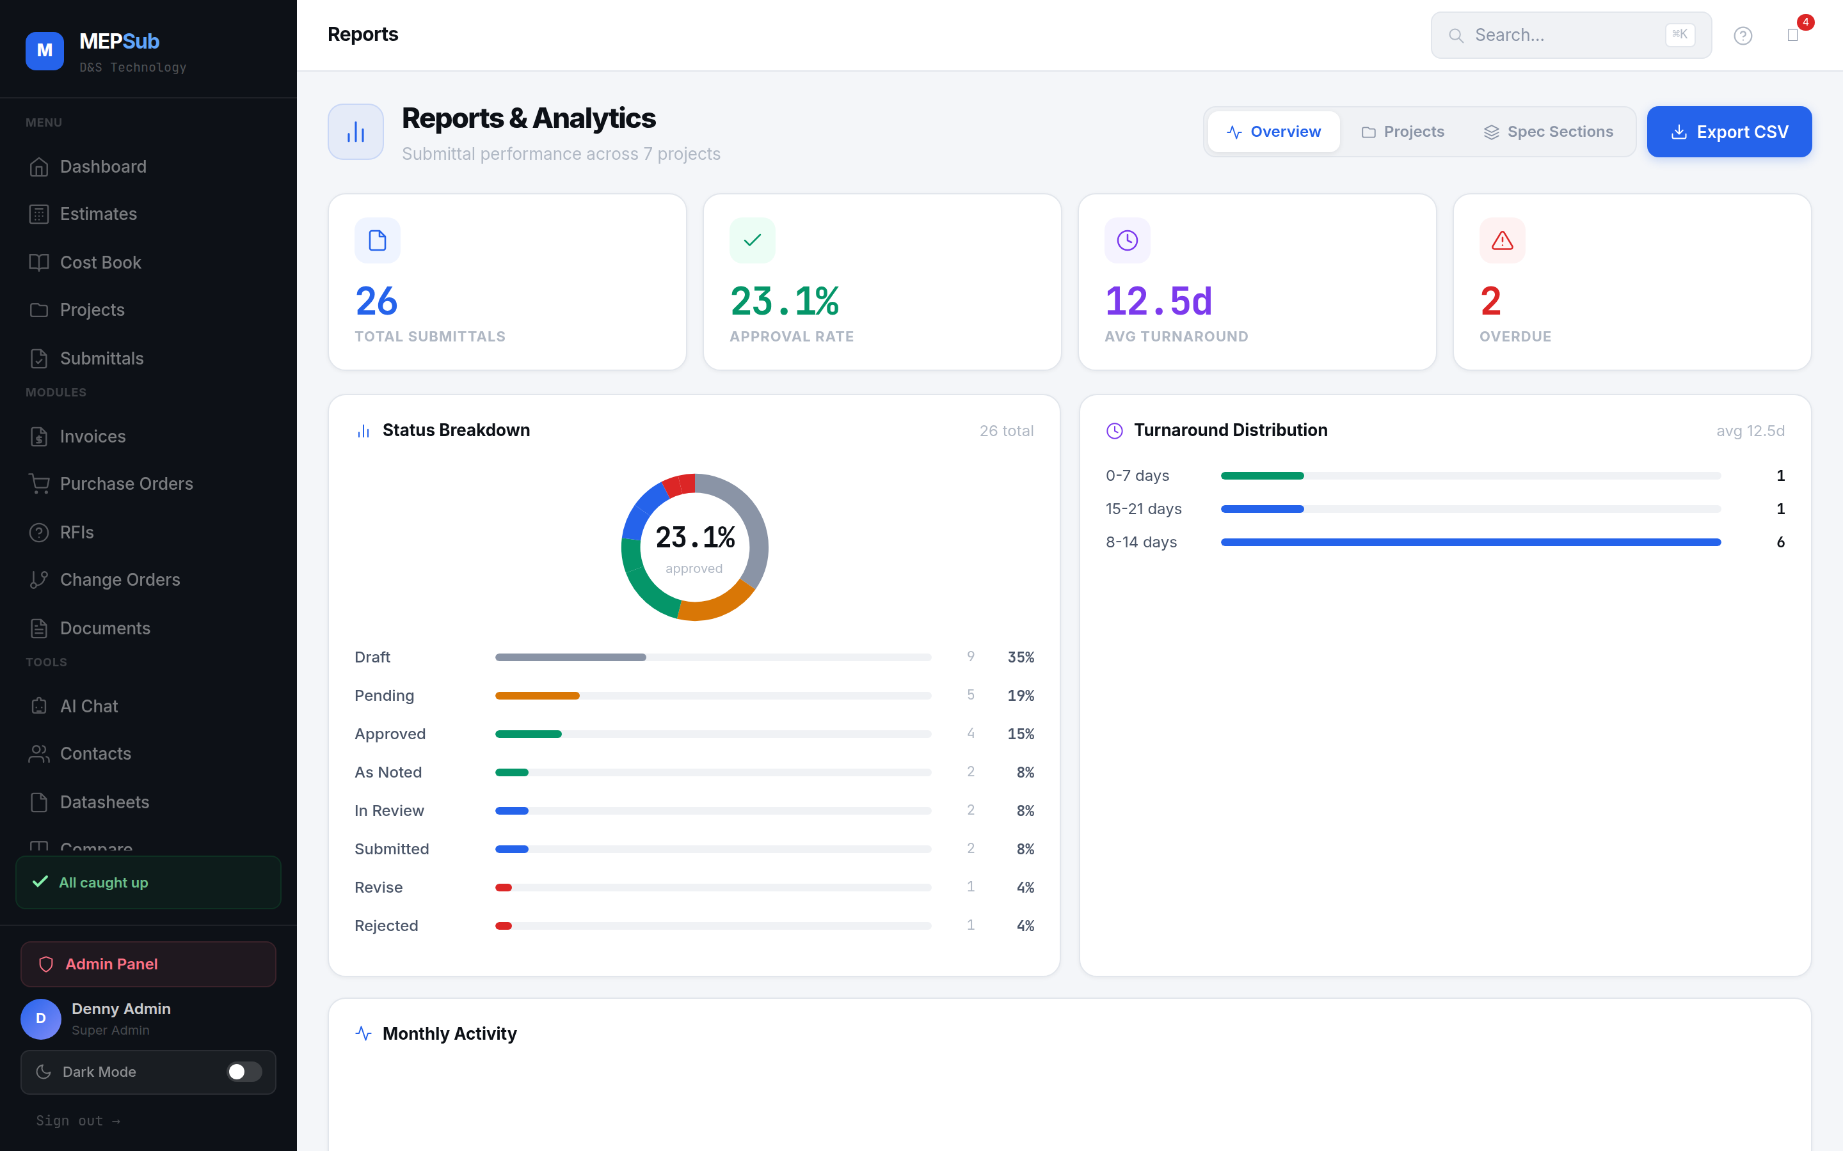Open the Dashboard from the sidebar
The image size is (1843, 1151).
(103, 167)
